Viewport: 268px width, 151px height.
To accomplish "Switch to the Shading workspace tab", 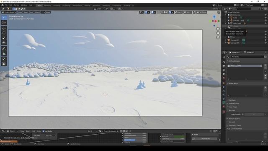I will point(87,5).
